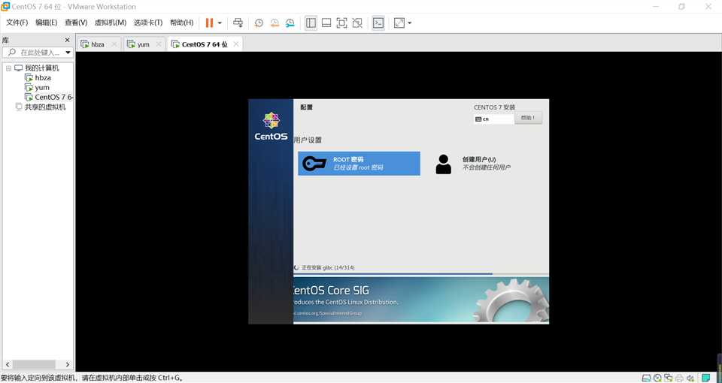Click the cn keyboard layout indicator
The height and width of the screenshot is (383, 722).
tap(494, 119)
